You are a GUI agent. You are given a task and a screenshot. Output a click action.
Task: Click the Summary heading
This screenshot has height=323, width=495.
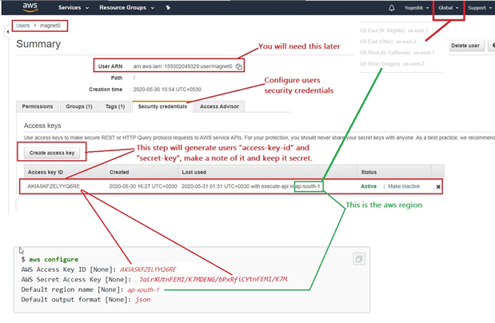[x=38, y=44]
